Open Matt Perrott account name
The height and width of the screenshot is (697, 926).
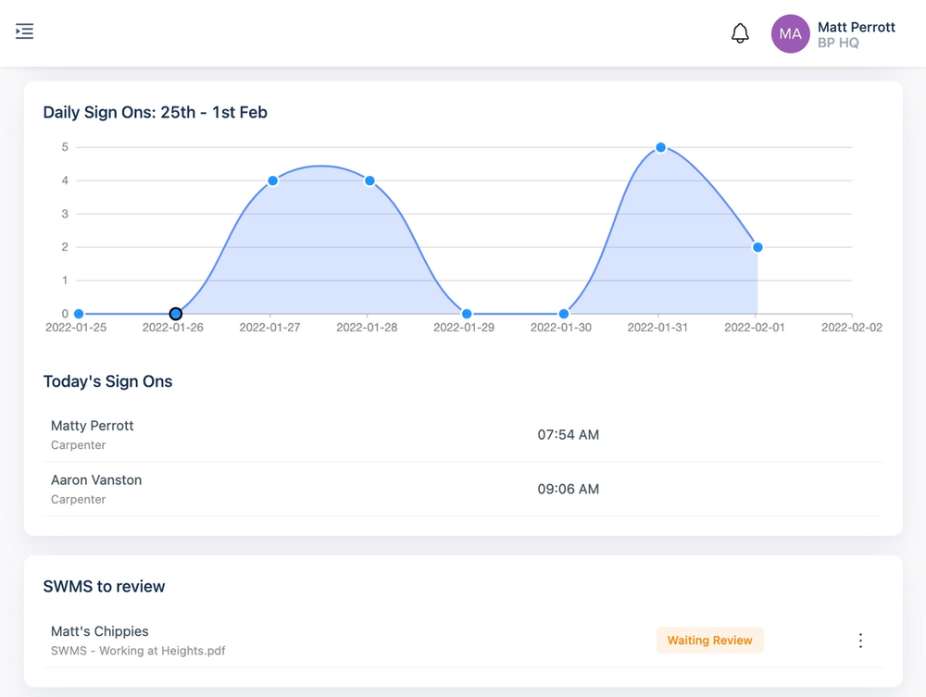[857, 27]
